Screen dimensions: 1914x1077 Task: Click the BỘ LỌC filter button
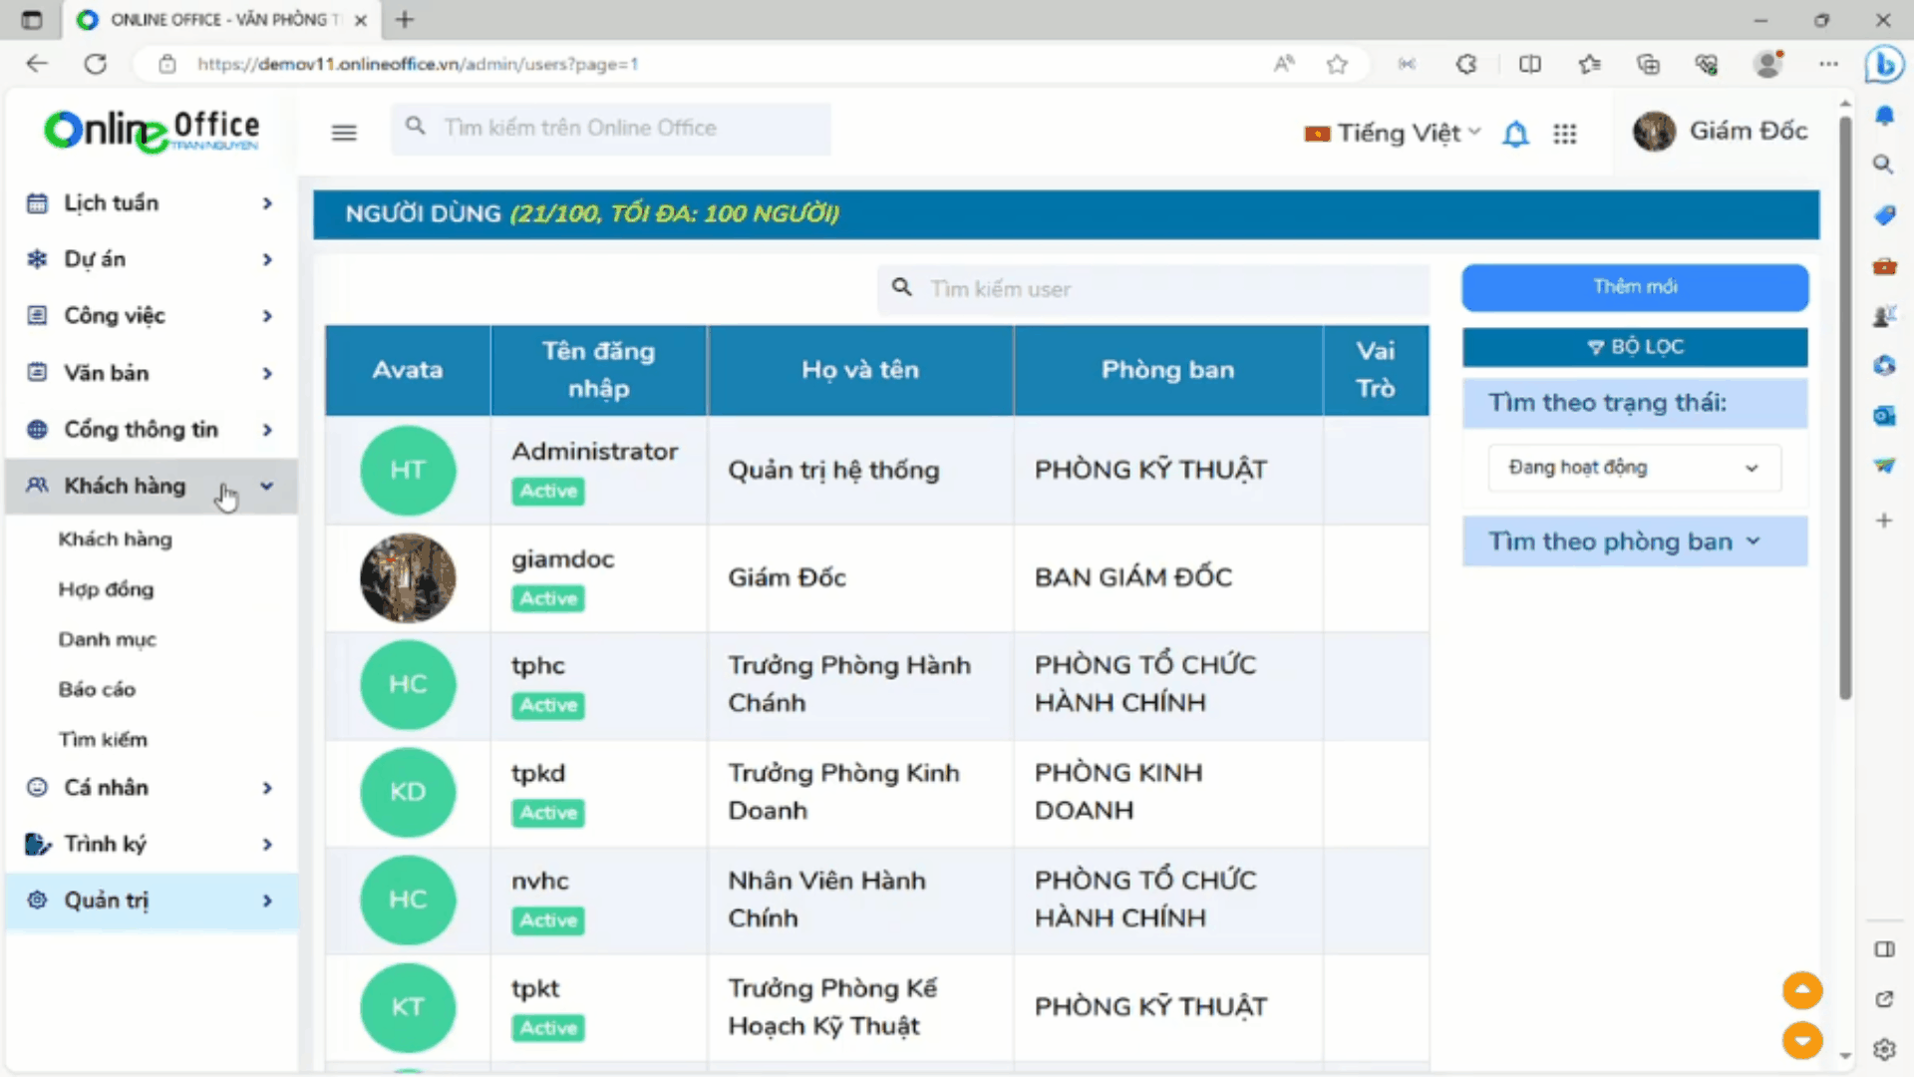tap(1634, 347)
